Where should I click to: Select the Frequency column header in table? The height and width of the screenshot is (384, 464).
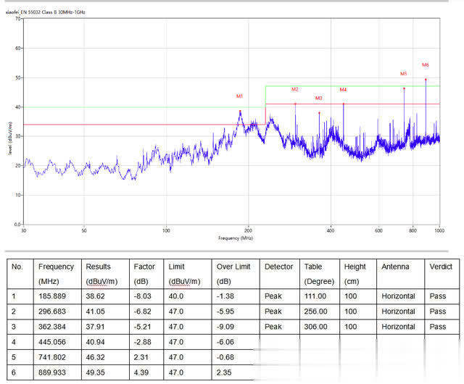point(56,267)
